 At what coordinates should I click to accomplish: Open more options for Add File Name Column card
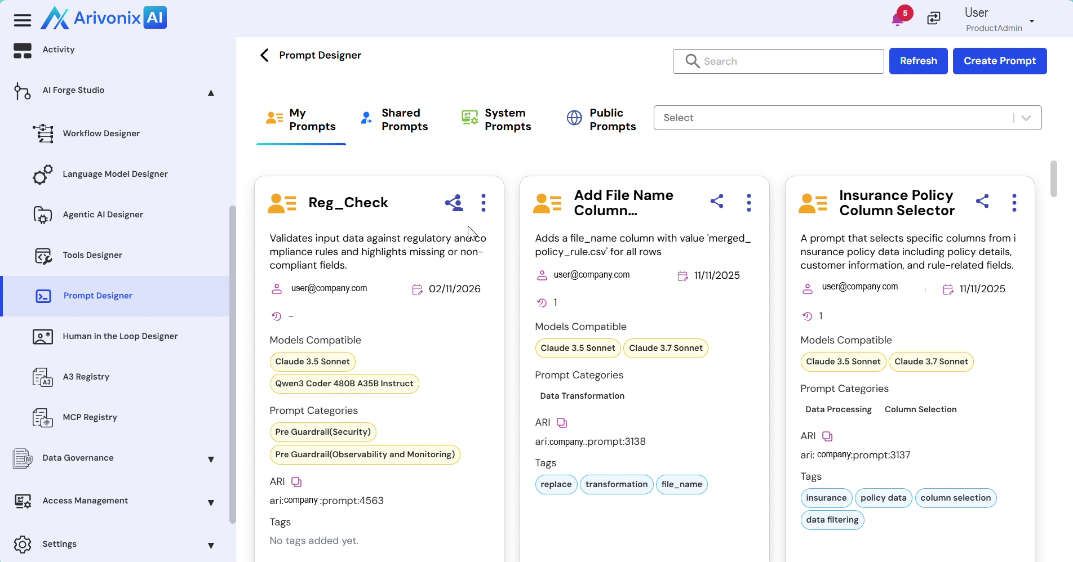click(x=748, y=203)
